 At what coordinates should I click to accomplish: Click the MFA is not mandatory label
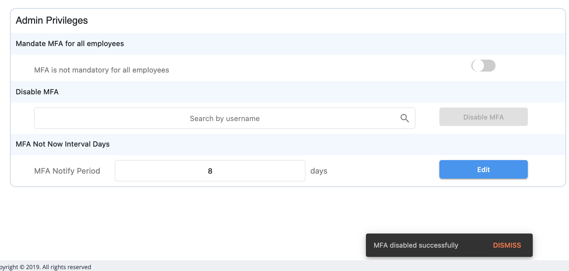coord(101,70)
